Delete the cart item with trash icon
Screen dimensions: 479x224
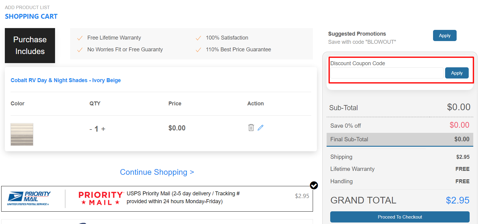coord(251,128)
